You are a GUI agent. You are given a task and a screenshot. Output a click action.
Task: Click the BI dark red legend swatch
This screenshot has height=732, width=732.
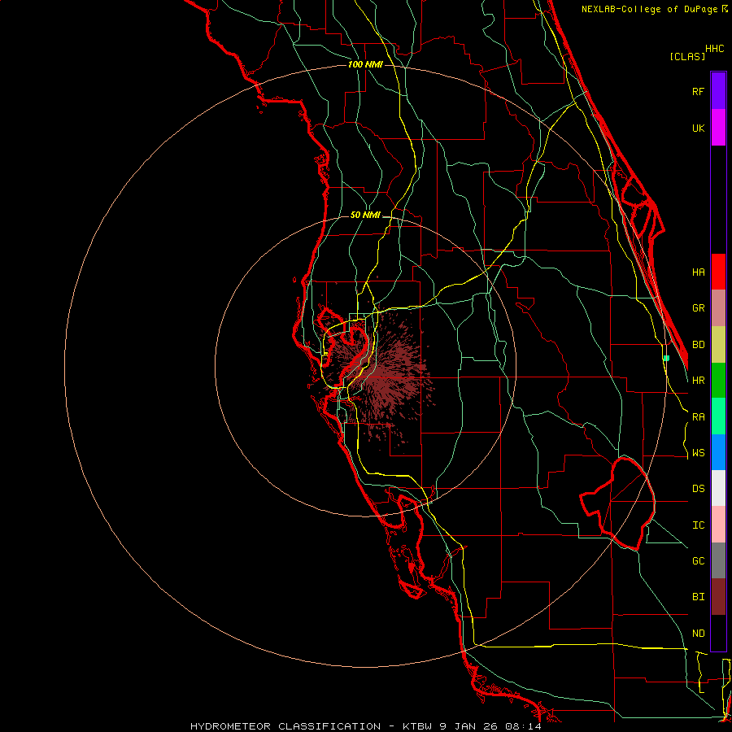[718, 597]
